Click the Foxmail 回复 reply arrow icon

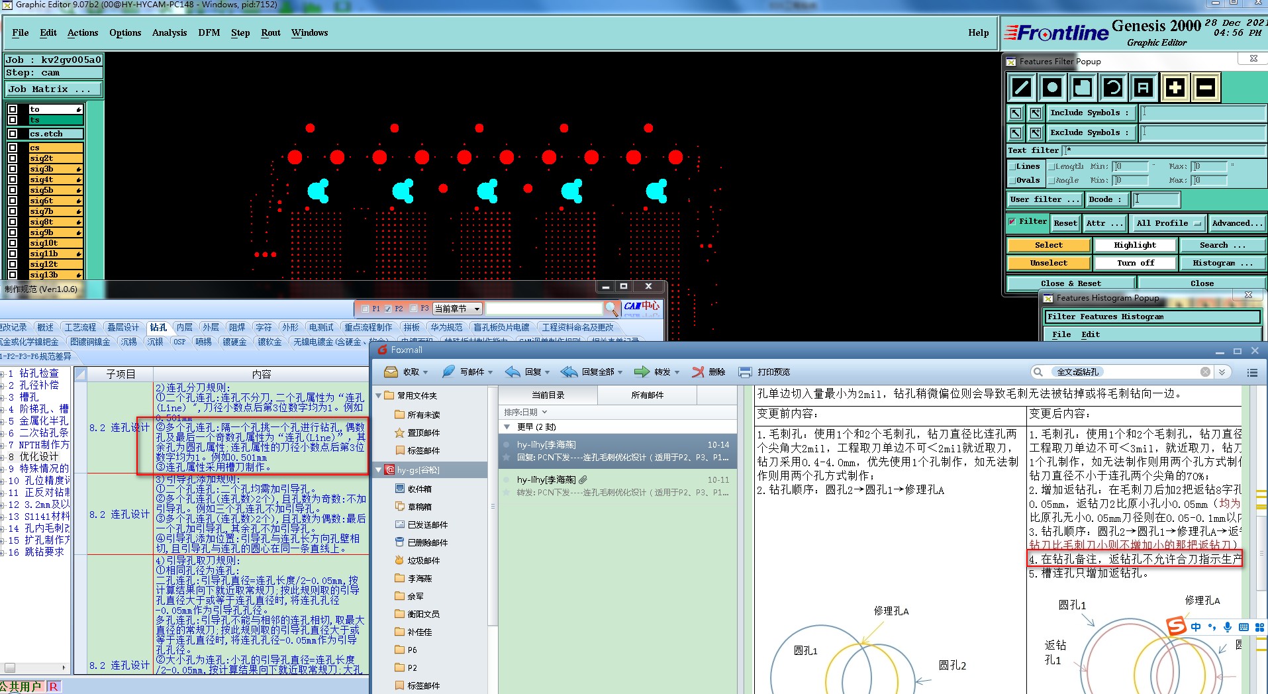pyautogui.click(x=512, y=372)
